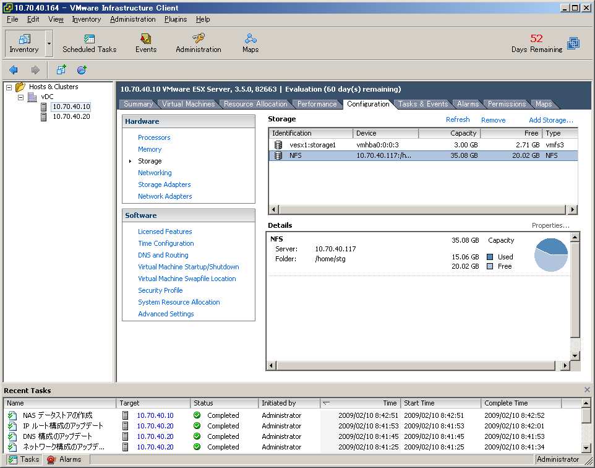The width and height of the screenshot is (595, 468).
Task: Open the Tasks status bar button
Action: tap(24, 459)
